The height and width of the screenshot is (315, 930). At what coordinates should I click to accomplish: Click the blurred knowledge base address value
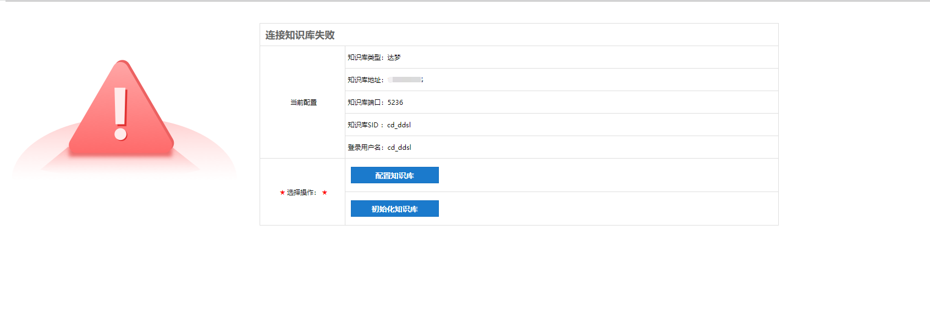point(405,80)
